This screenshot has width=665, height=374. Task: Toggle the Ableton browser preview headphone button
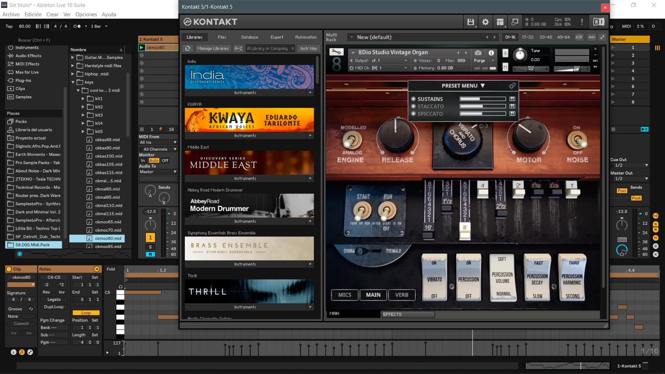20,254
